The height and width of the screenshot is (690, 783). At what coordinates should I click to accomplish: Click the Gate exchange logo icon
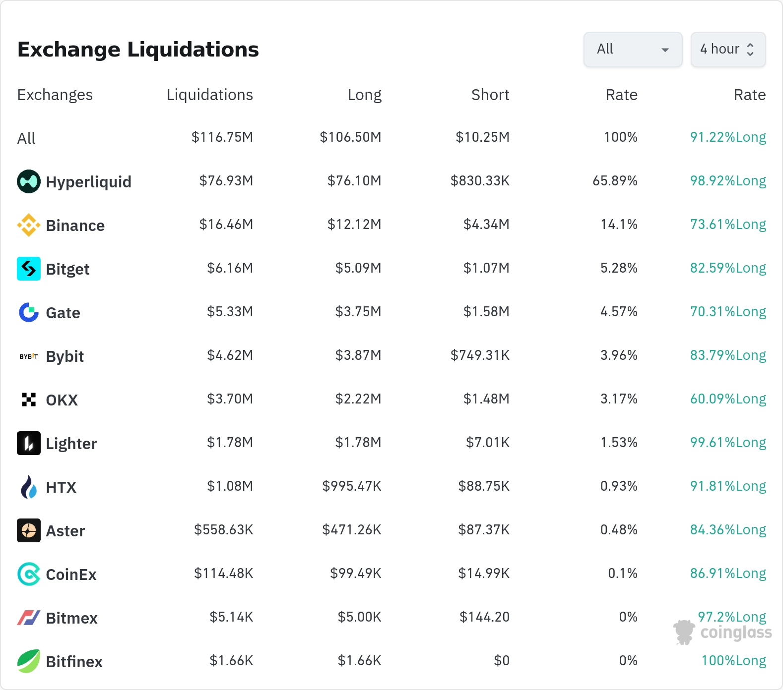[29, 312]
